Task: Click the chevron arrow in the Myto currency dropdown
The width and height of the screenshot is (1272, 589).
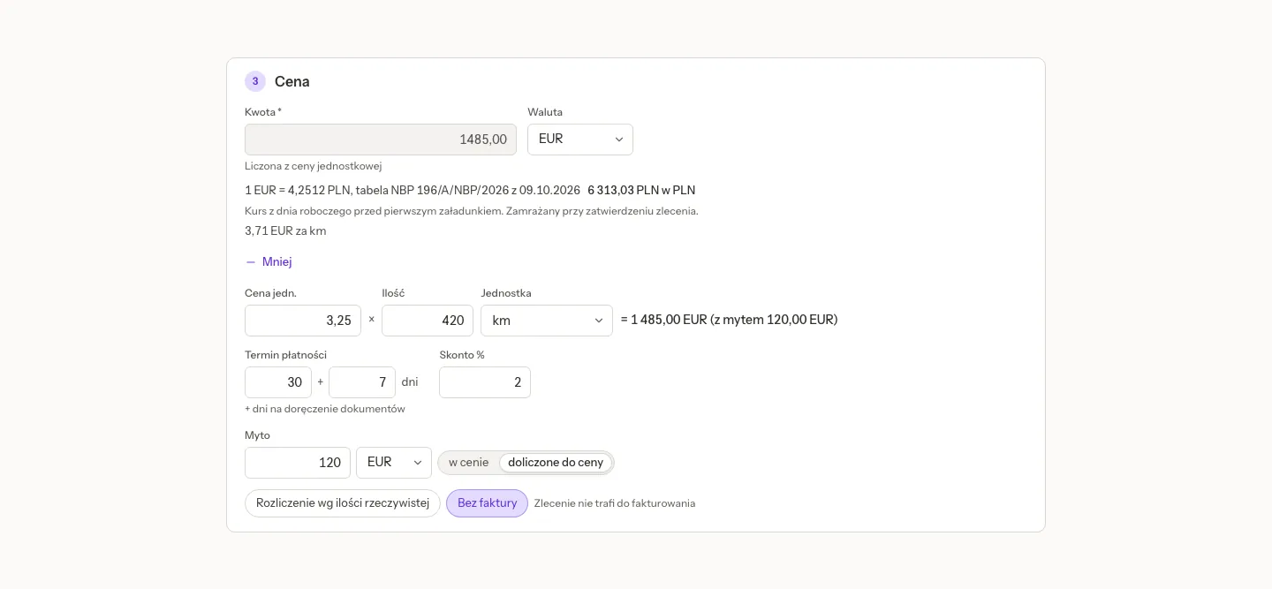Action: (418, 463)
